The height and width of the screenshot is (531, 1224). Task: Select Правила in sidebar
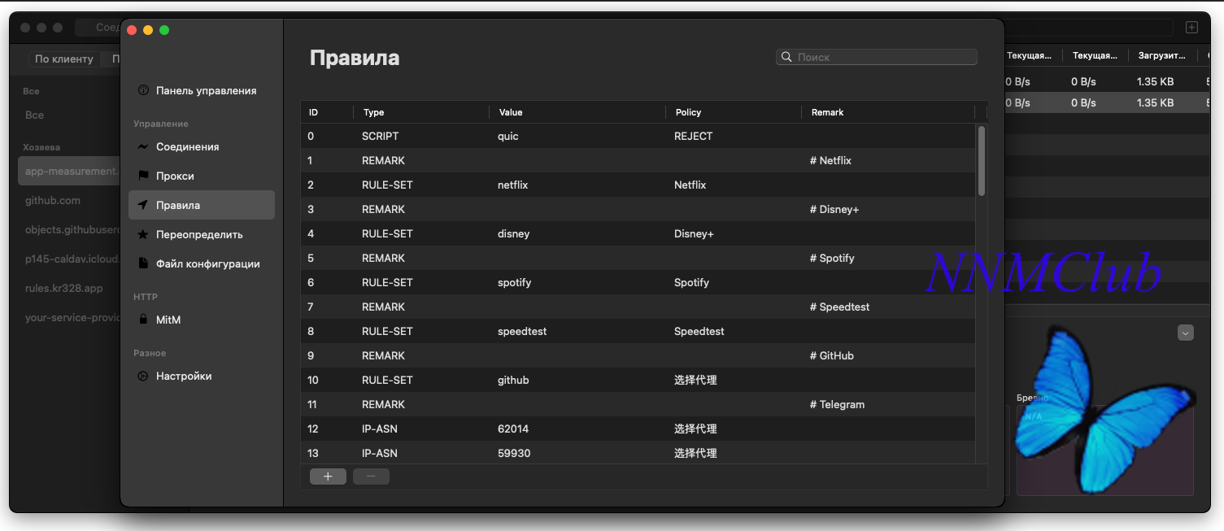point(202,205)
